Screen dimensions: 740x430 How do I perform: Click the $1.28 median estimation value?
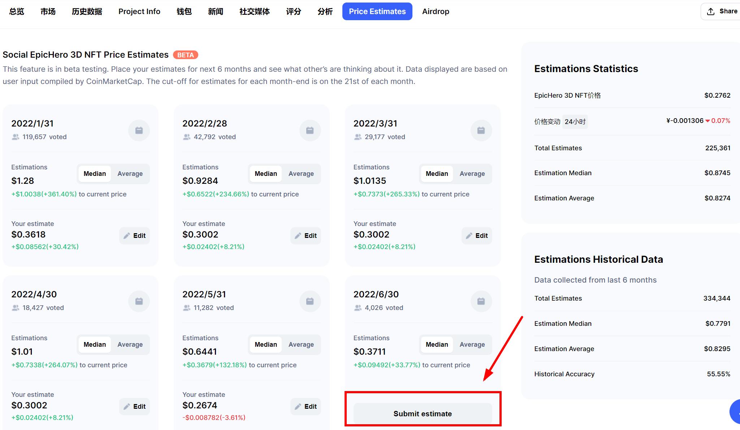22,181
